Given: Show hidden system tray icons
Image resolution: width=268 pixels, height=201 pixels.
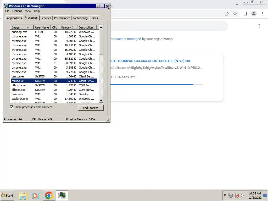Looking at the screenshot, I should coord(225,195).
